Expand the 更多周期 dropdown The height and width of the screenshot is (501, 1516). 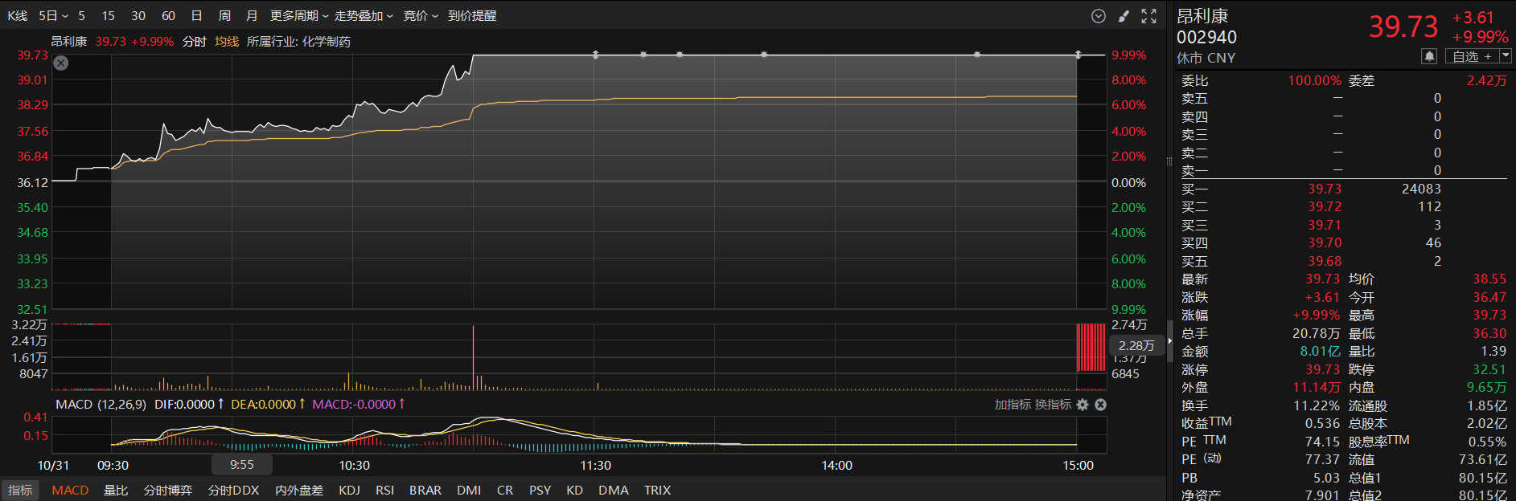299,16
